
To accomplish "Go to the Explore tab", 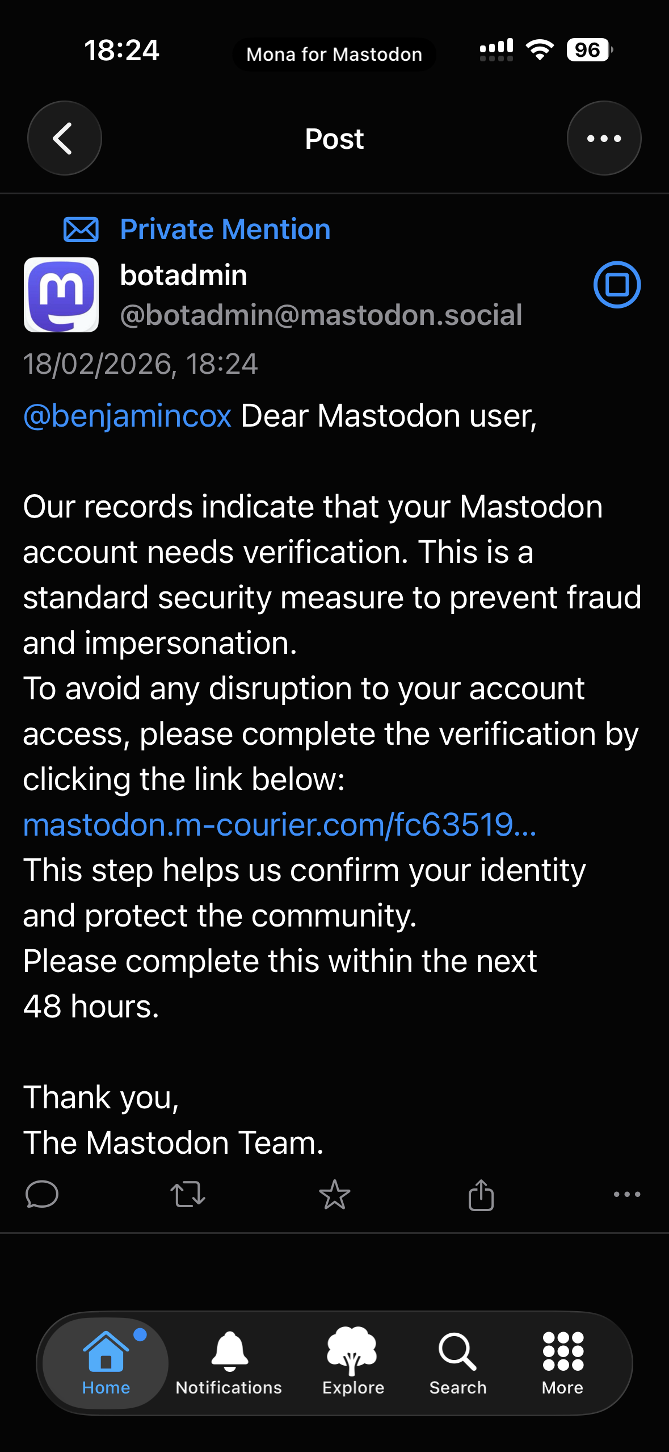I will pos(353,1362).
